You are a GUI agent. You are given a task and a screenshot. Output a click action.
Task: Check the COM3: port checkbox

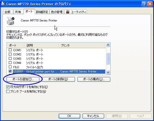10,58
